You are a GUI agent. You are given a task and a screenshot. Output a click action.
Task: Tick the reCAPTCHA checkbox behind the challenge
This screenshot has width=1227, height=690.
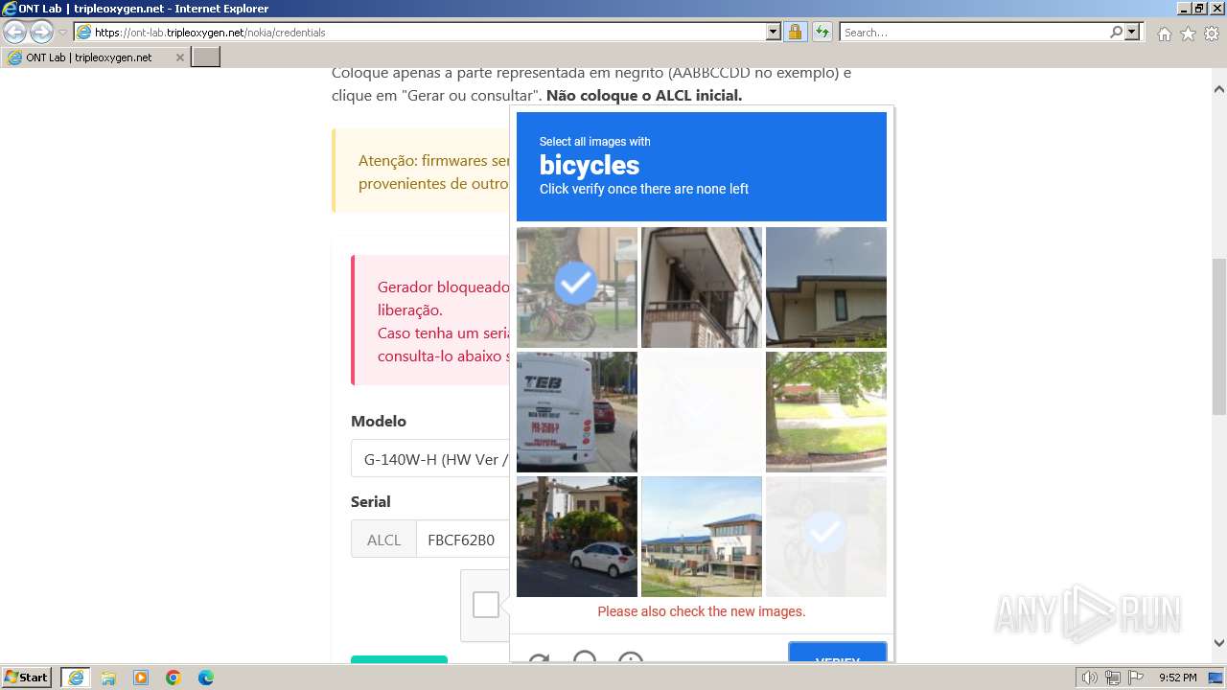pyautogui.click(x=486, y=605)
